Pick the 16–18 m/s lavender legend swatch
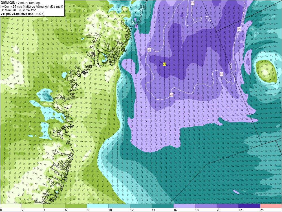The height and width of the screenshot is (212, 282). pyautogui.click(x=184, y=206)
